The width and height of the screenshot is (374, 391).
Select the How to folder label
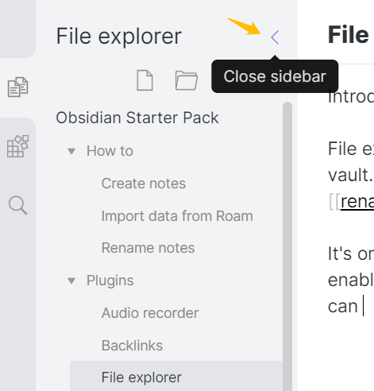[110, 151]
